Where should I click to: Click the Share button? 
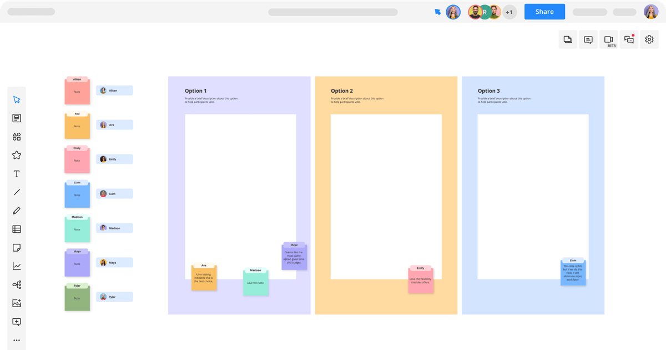click(544, 11)
